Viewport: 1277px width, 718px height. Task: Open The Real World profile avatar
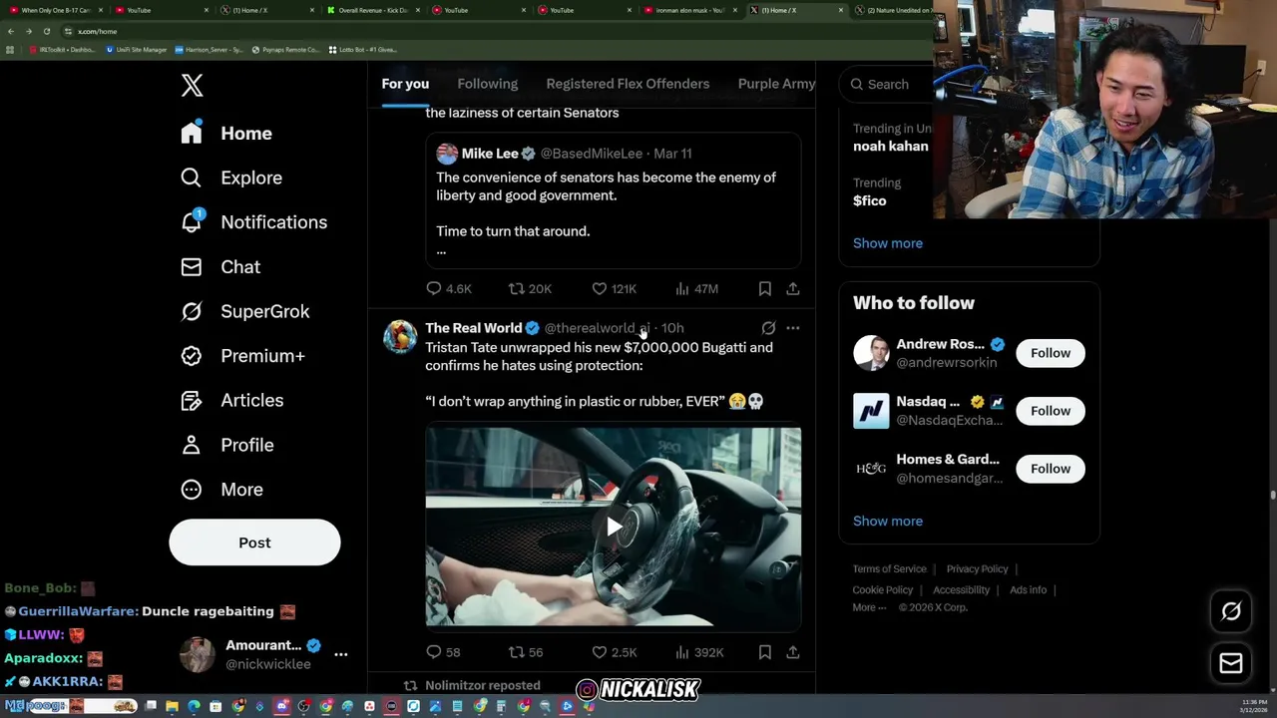click(400, 337)
